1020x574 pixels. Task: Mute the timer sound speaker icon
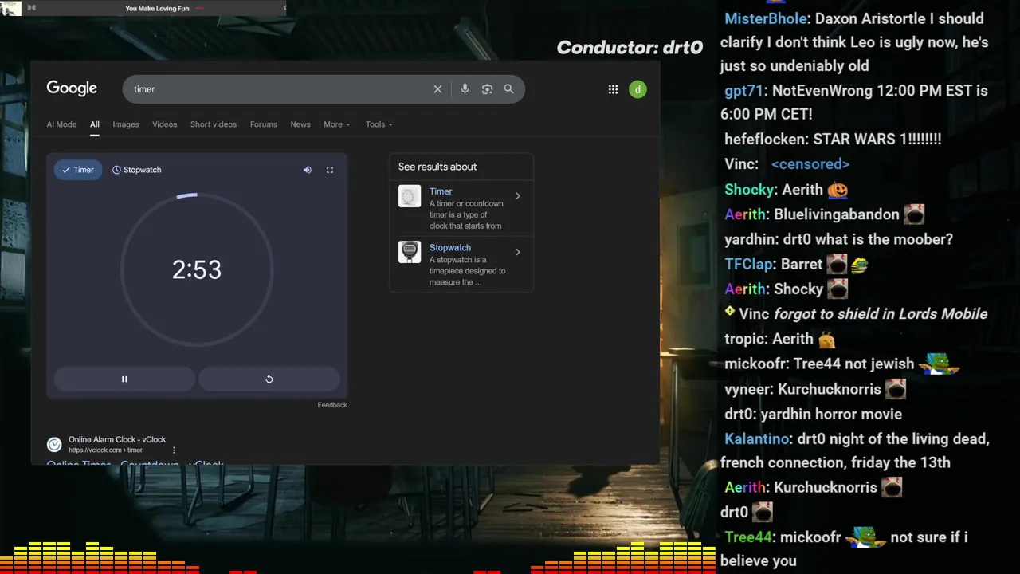coord(308,170)
